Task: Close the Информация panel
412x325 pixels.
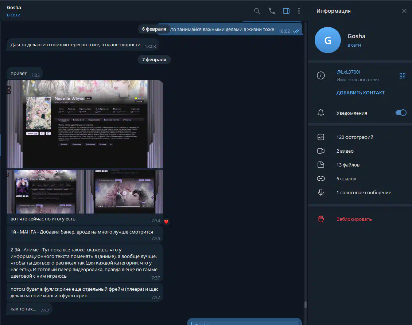Action: (404, 11)
